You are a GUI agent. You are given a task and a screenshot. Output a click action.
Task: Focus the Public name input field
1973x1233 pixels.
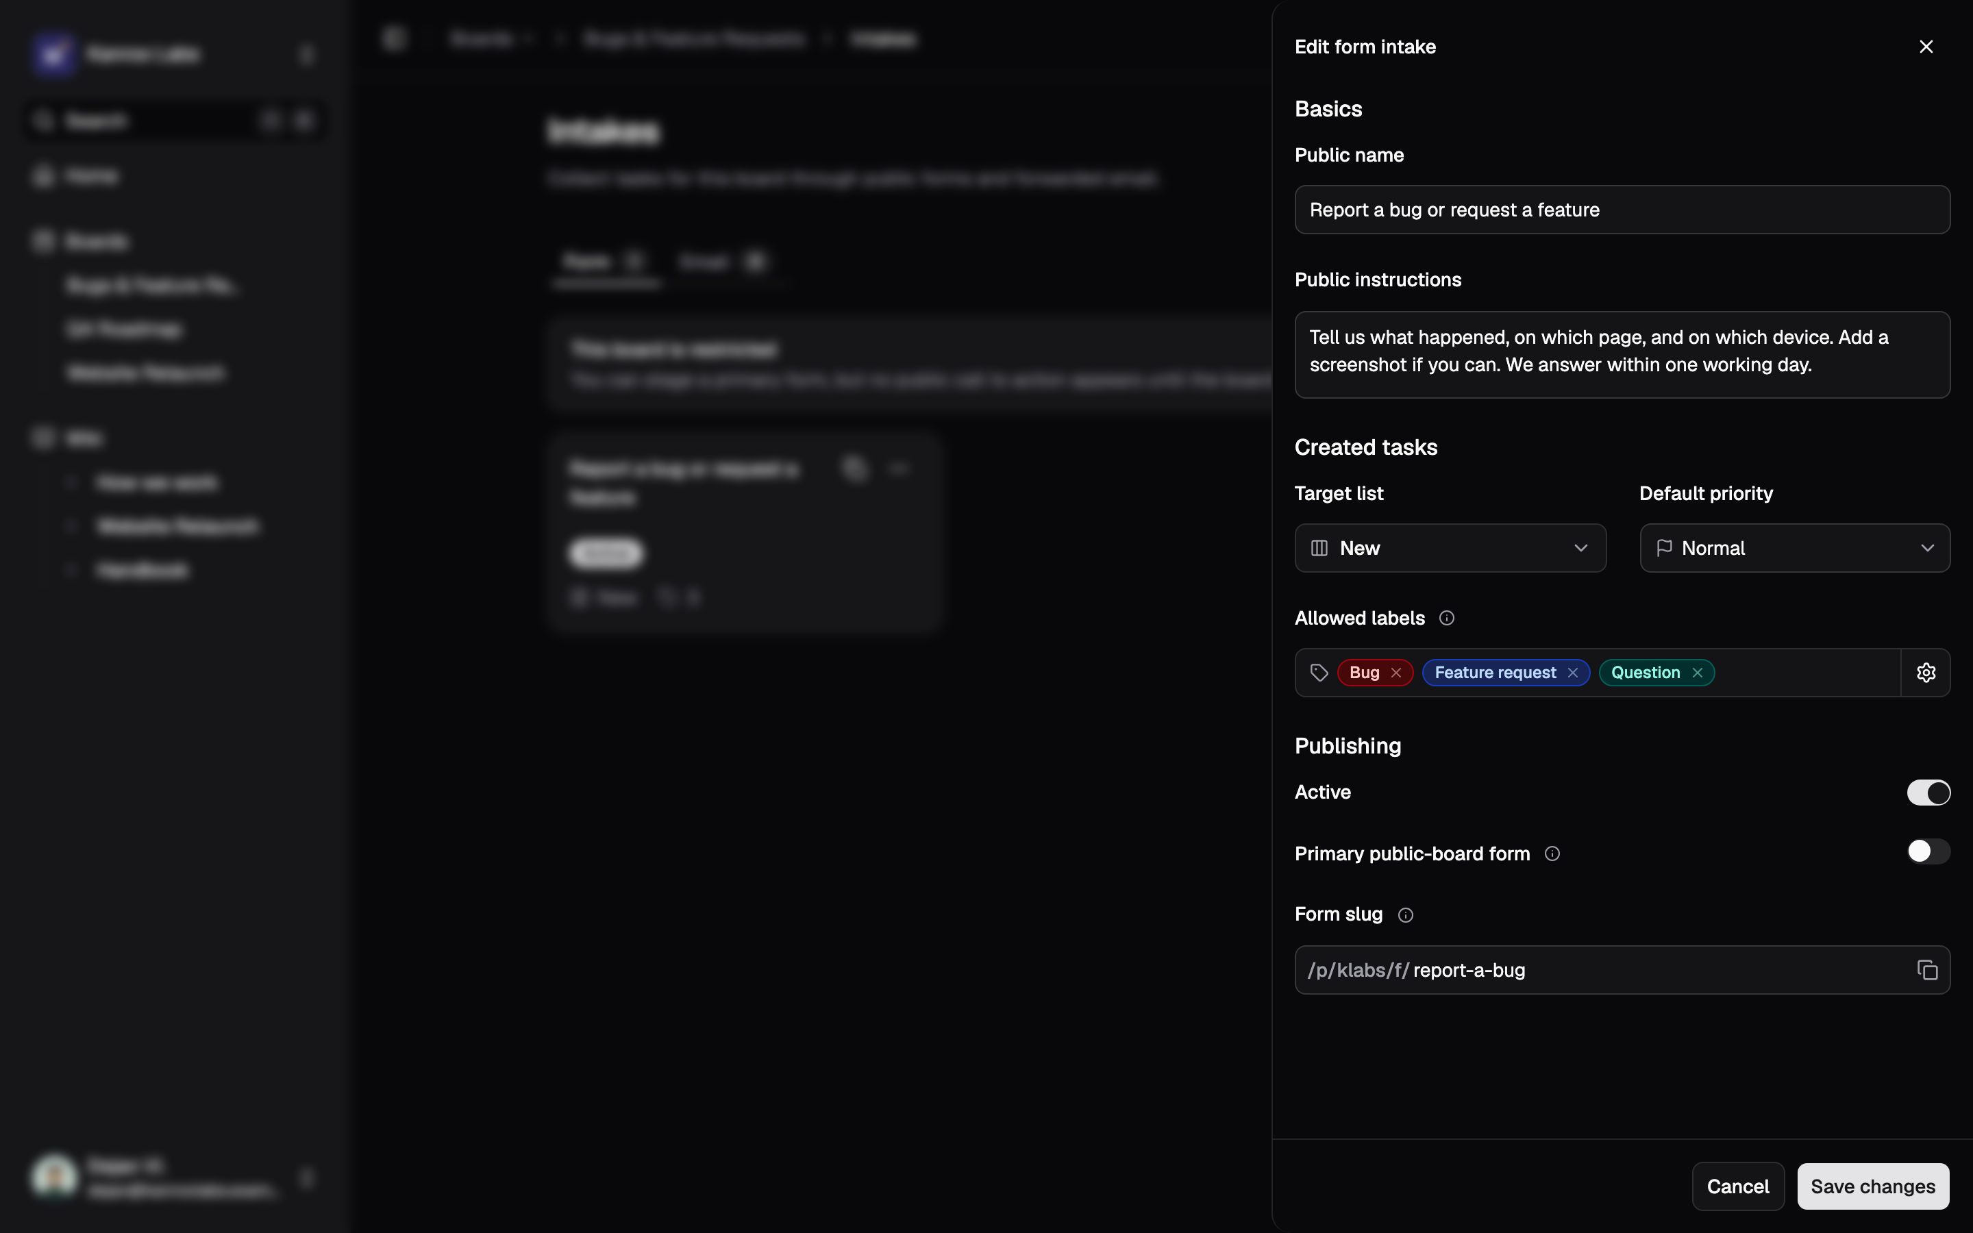coord(1622,210)
